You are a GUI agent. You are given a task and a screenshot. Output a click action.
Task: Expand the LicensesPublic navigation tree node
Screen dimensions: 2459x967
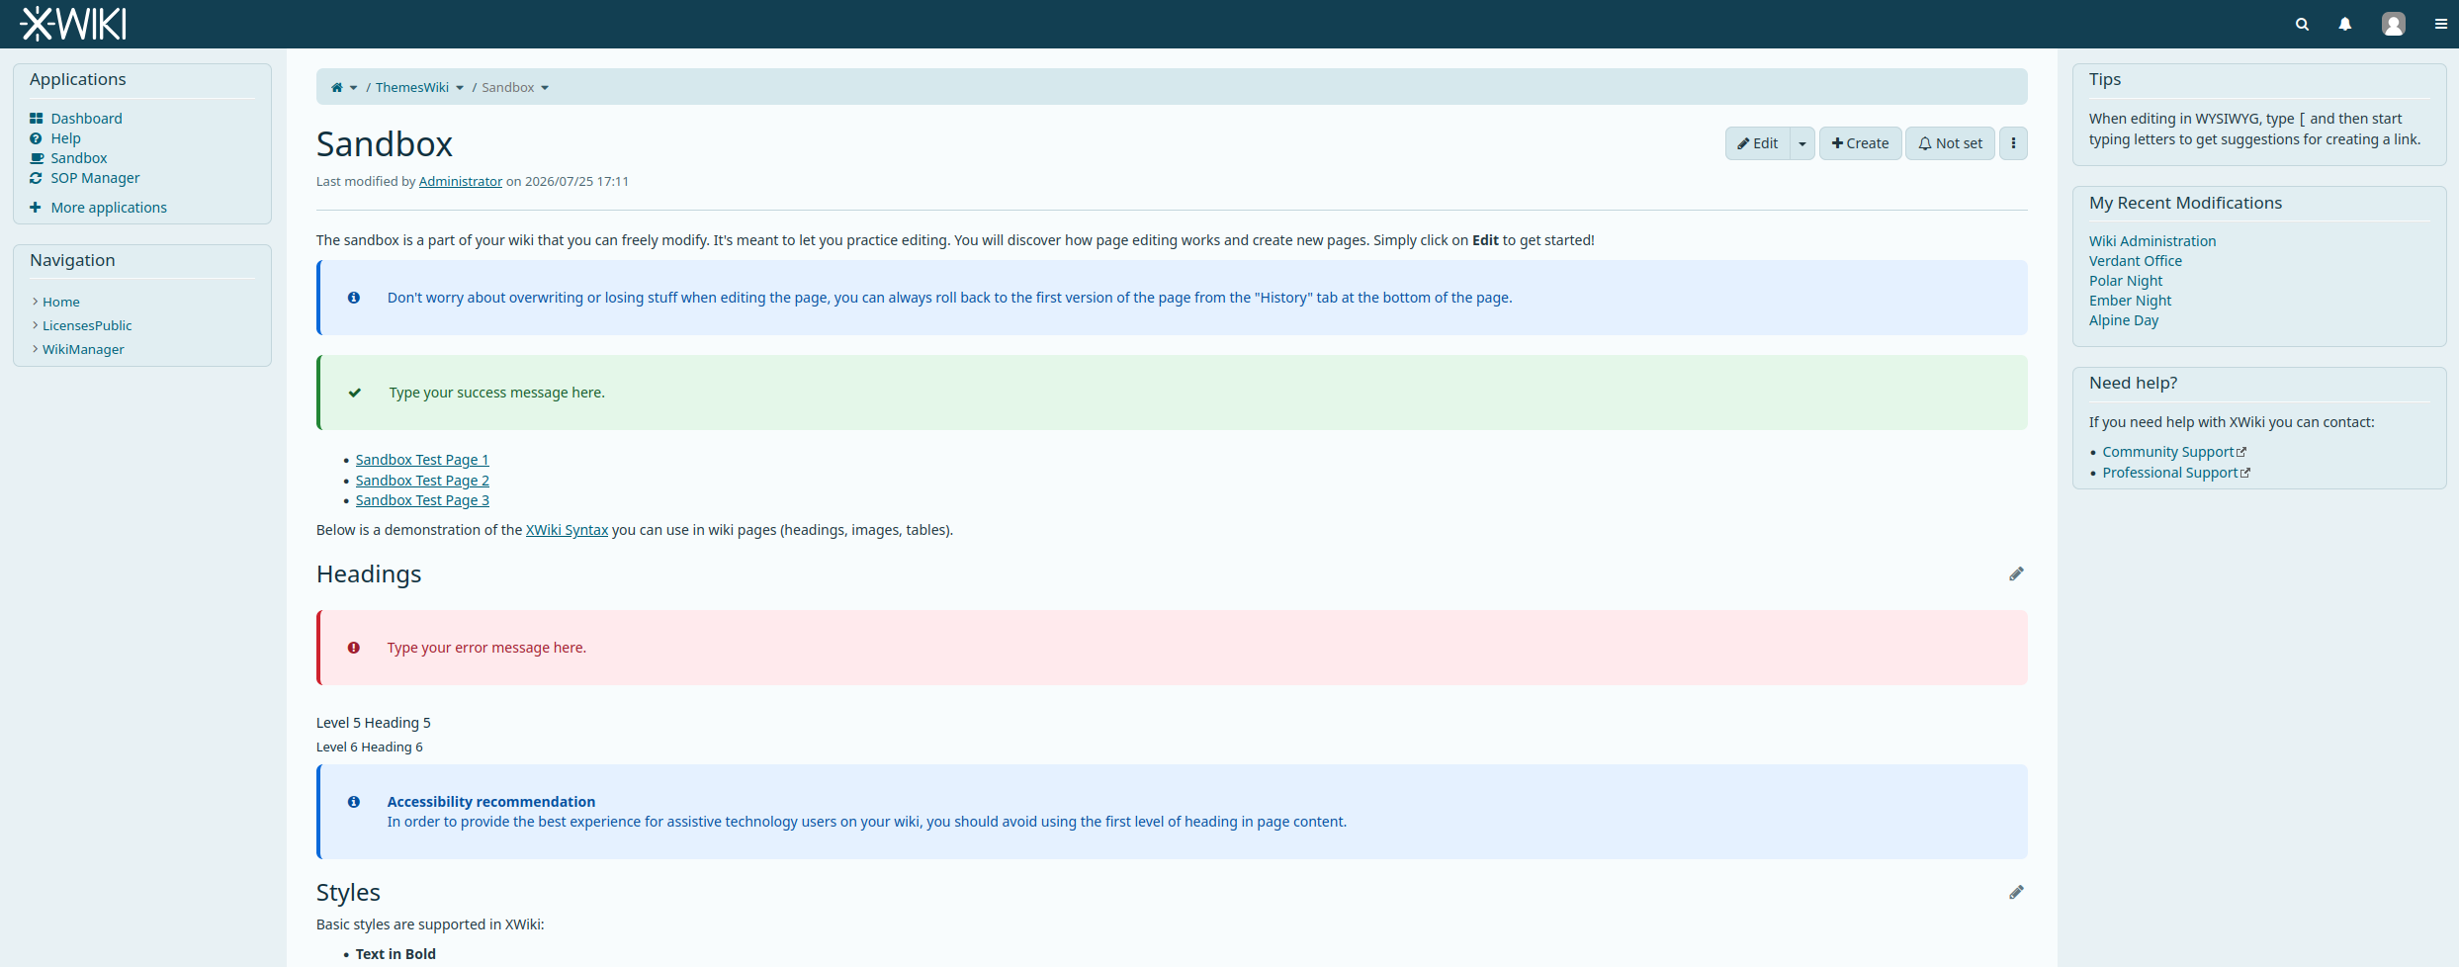(36, 325)
